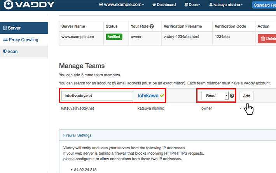Select the IP address 54.92.24.215
Screen dimensions: 276x173
tap(85, 170)
